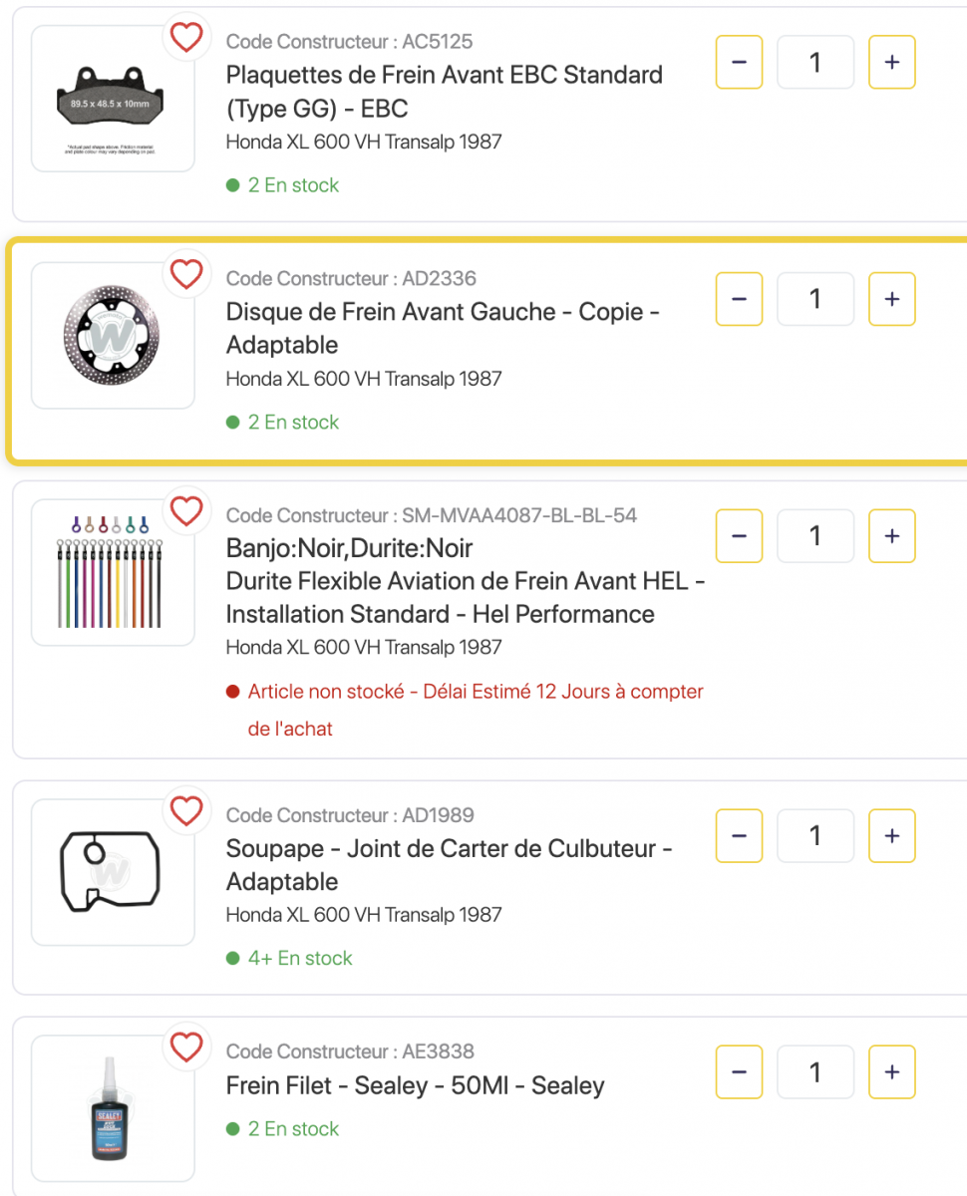Click the Sealey bottle product image
Viewport: 967px width, 1196px height.
click(113, 1107)
